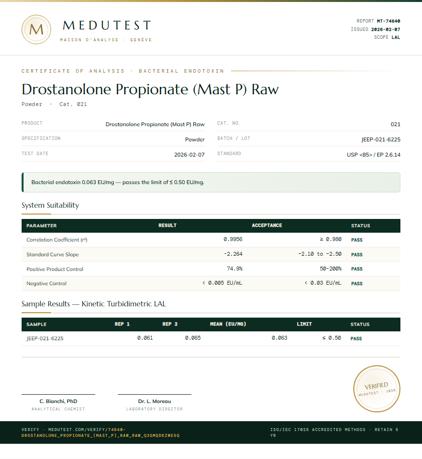Screen dimensions: 422x459
Task: Click REP 1 column header
Action: pos(122,324)
